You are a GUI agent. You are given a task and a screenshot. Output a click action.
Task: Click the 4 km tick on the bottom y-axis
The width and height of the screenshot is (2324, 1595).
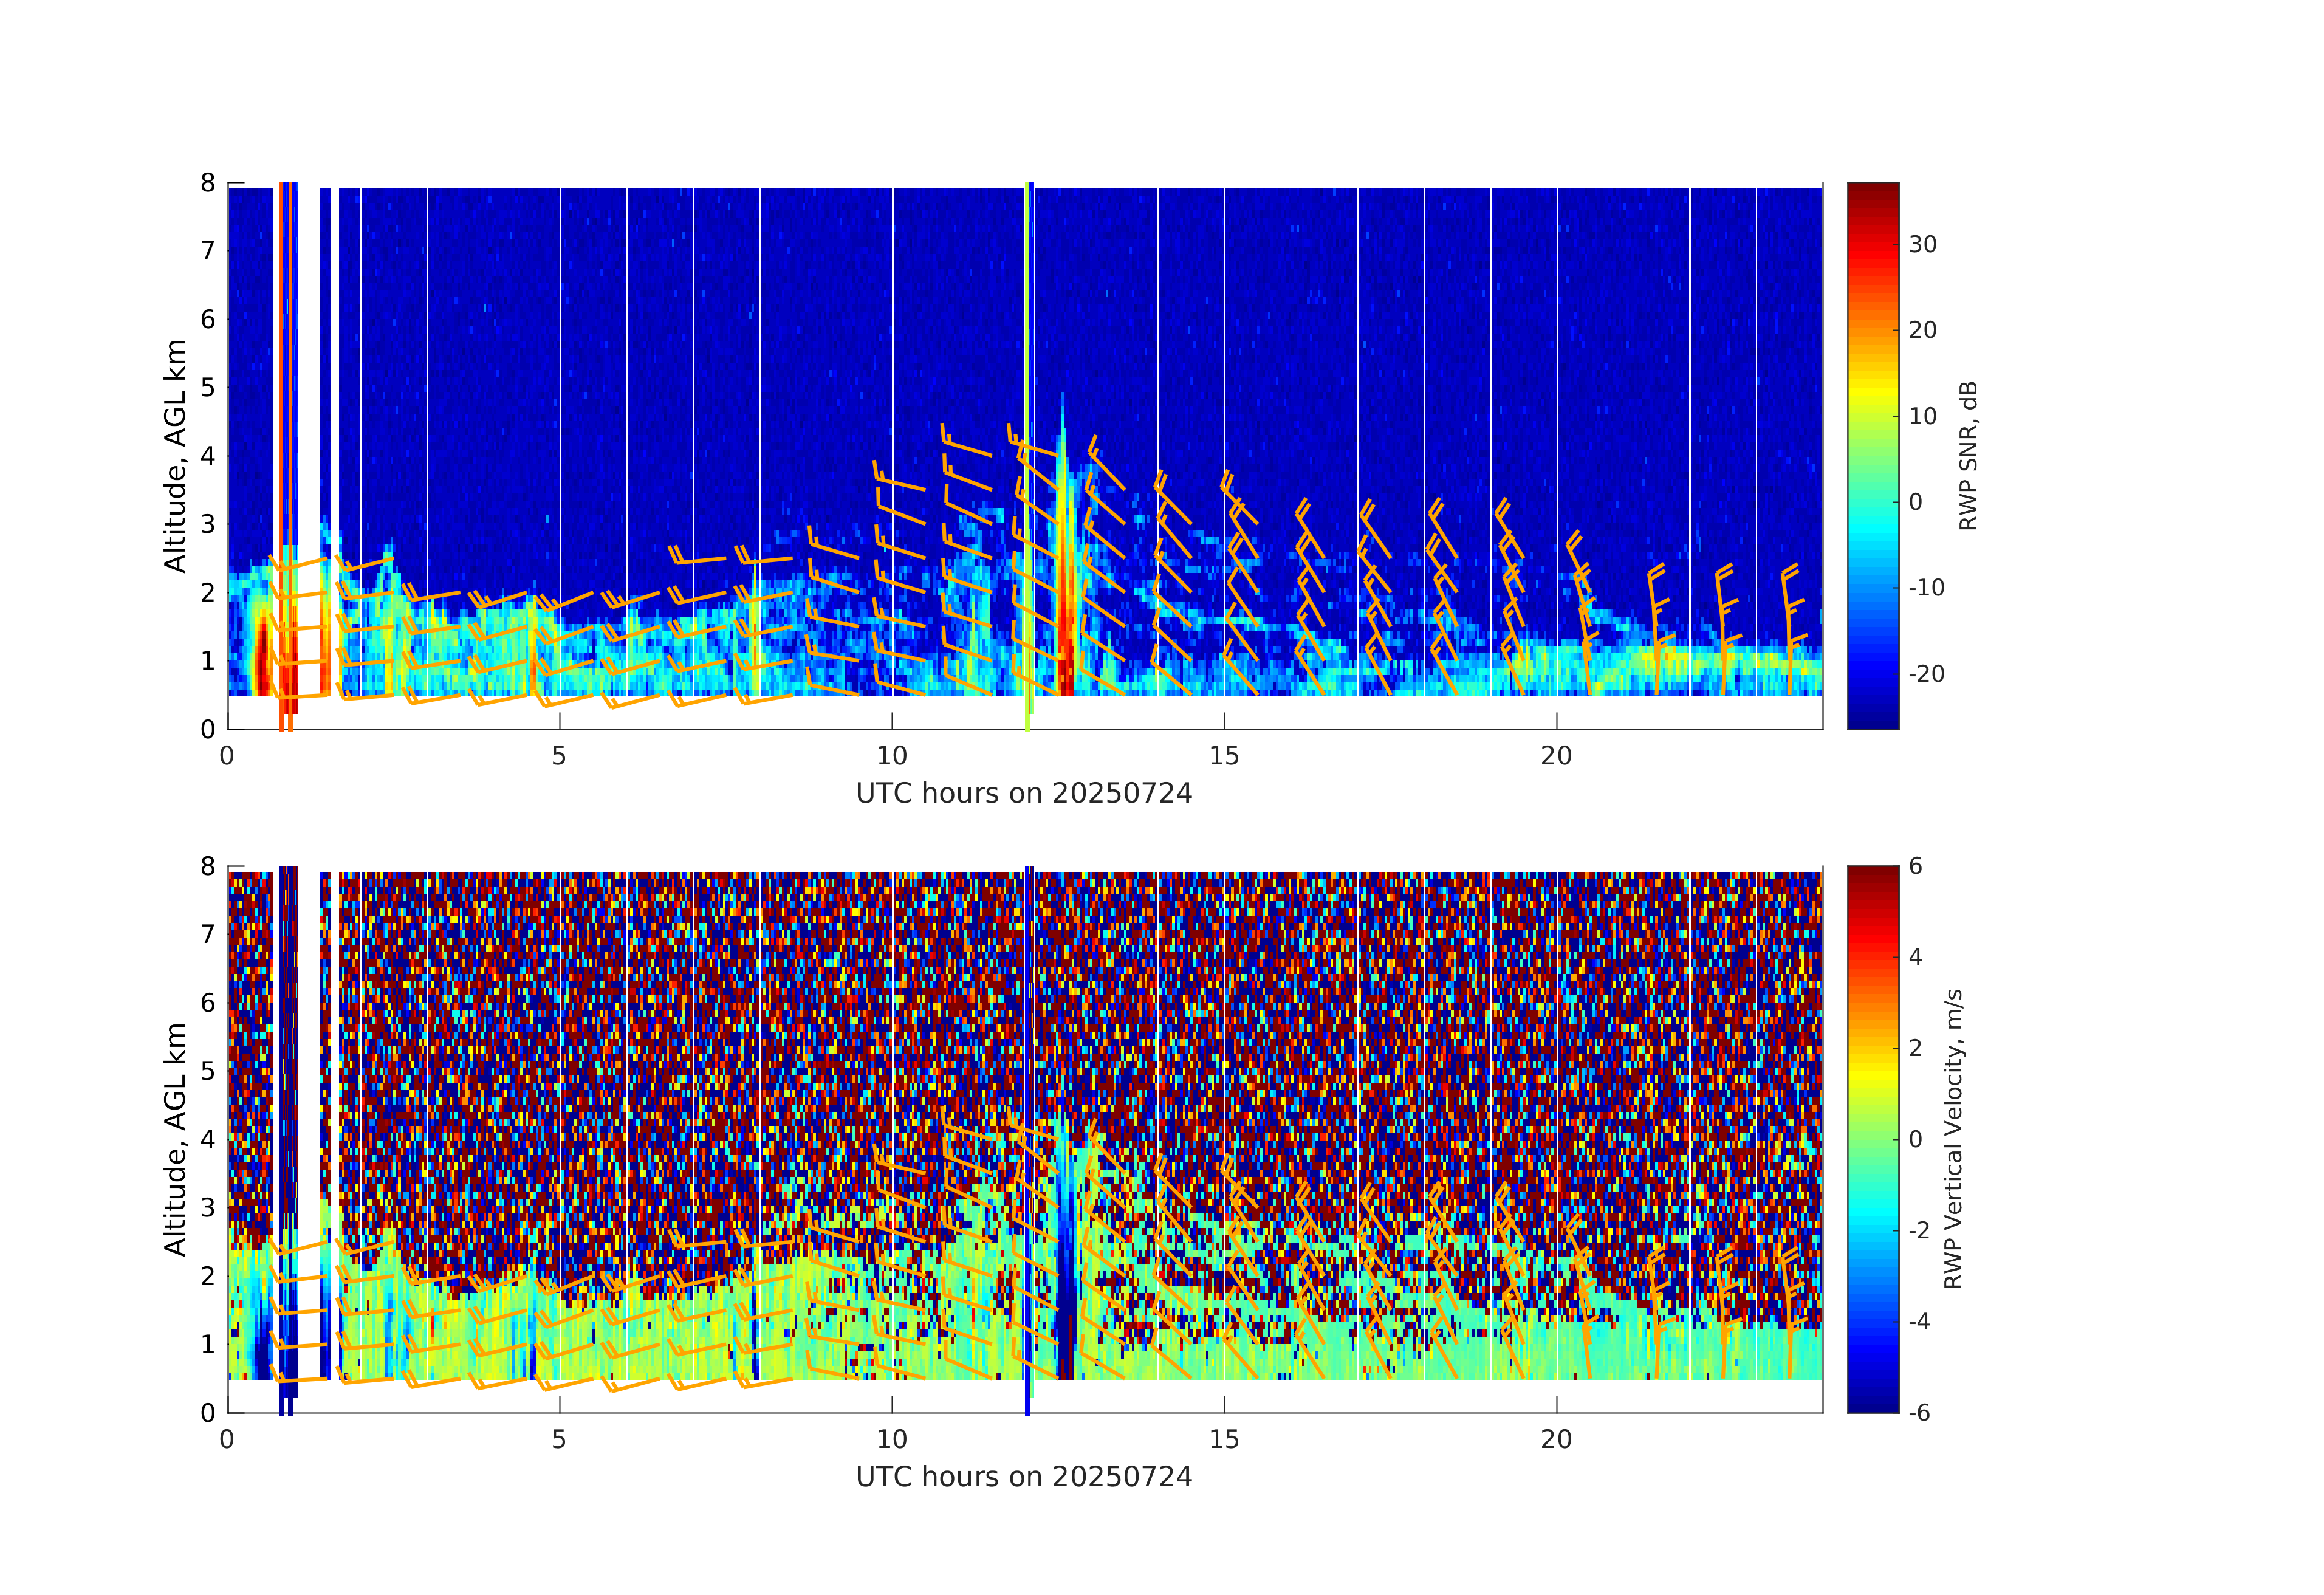pos(208,1139)
